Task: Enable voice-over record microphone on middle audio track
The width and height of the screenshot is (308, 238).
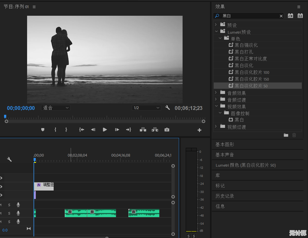Action: click(x=18, y=213)
